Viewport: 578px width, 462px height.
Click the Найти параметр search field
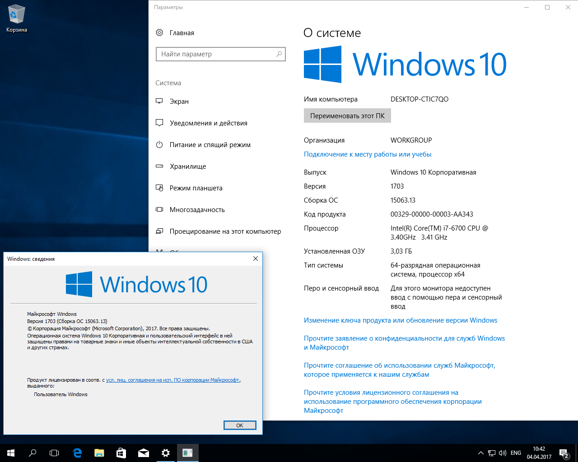coord(221,54)
